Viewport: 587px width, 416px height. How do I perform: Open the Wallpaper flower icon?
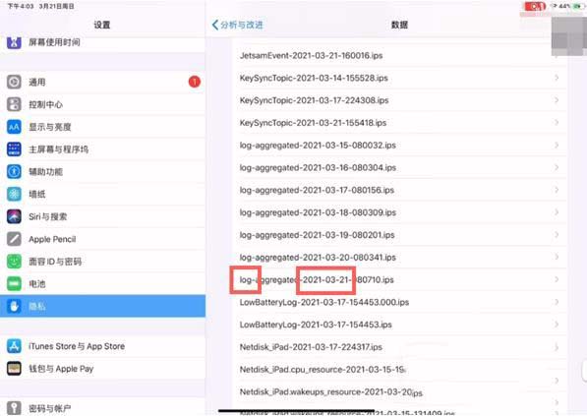pyautogui.click(x=14, y=194)
